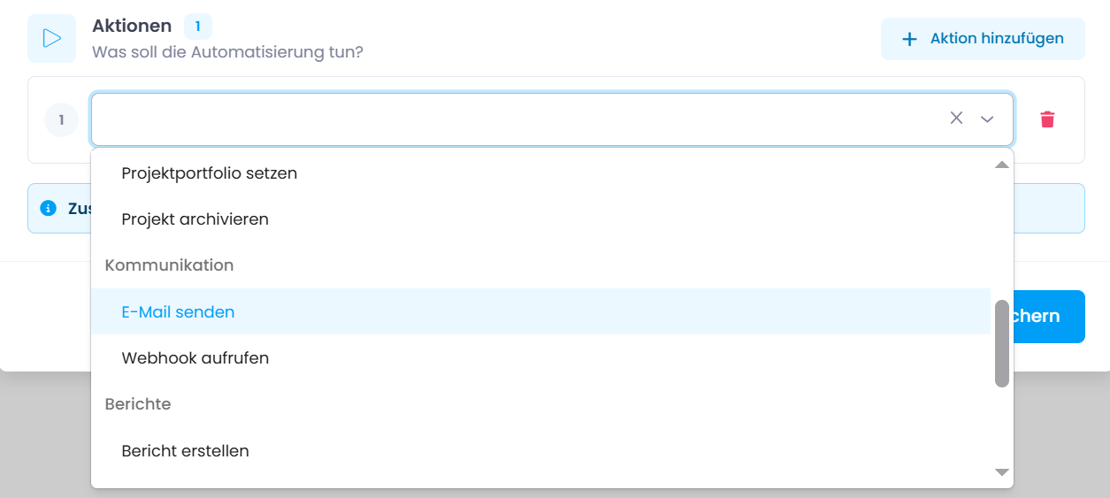This screenshot has width=1110, height=498.
Task: Click the partially visible blue Speichern button
Action: [x=1049, y=317]
